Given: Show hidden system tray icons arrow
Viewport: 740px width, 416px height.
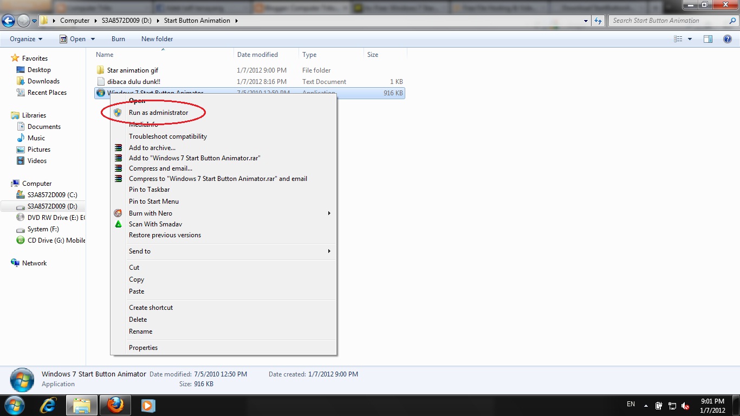Looking at the screenshot, I should click(x=646, y=405).
